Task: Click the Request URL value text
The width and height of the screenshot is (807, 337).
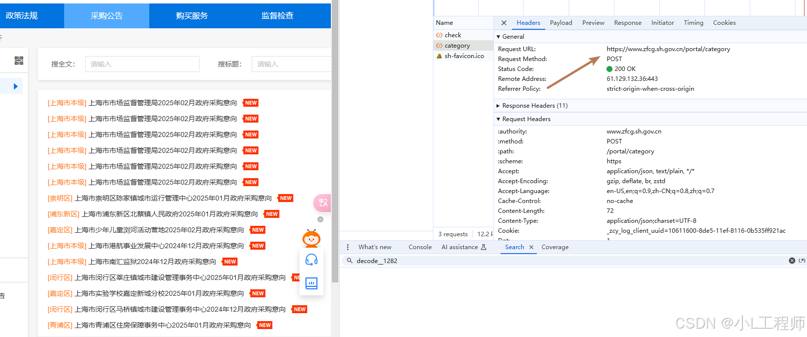Action: point(668,49)
